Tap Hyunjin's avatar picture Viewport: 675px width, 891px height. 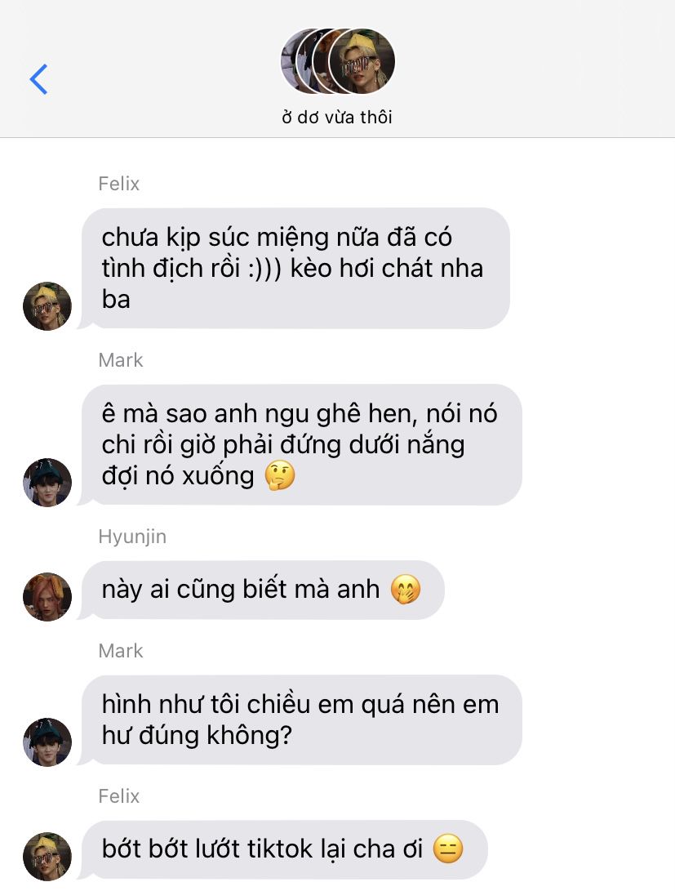pos(47,597)
